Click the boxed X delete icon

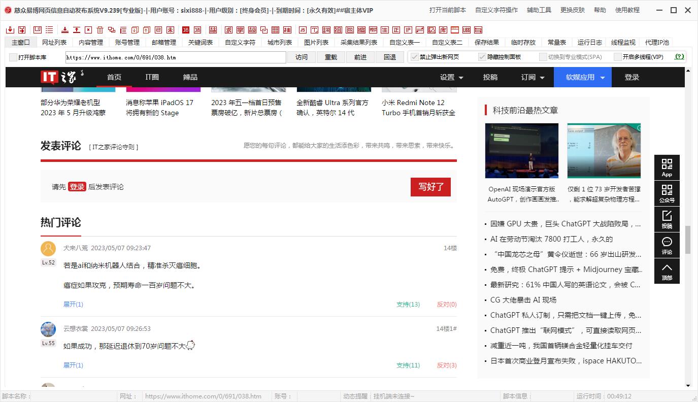pyautogui.click(x=88, y=30)
